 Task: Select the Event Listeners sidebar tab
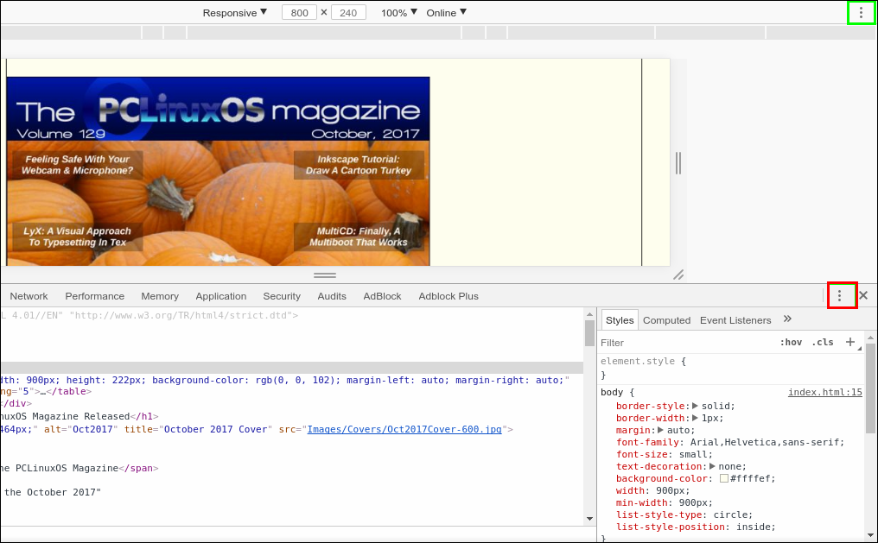735,320
